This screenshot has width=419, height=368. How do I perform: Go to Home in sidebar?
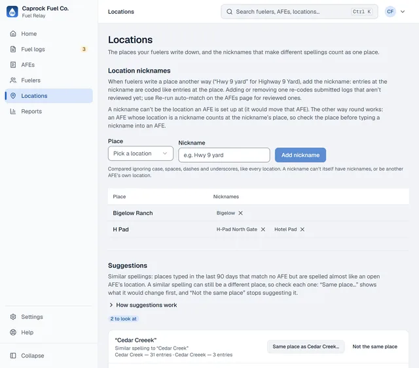48,33
